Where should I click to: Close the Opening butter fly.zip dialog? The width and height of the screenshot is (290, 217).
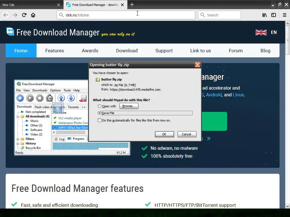point(197,65)
